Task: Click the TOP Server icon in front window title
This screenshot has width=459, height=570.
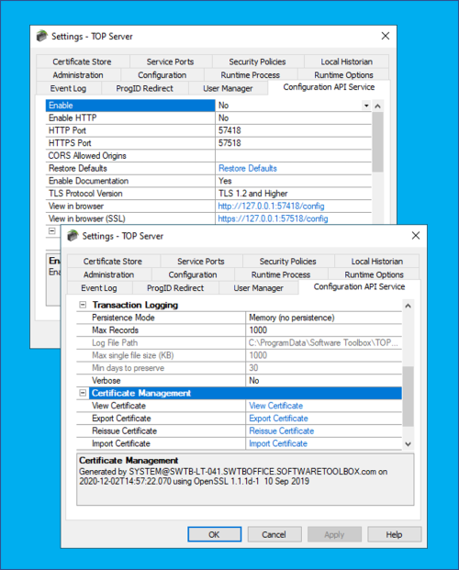Action: 73,236
